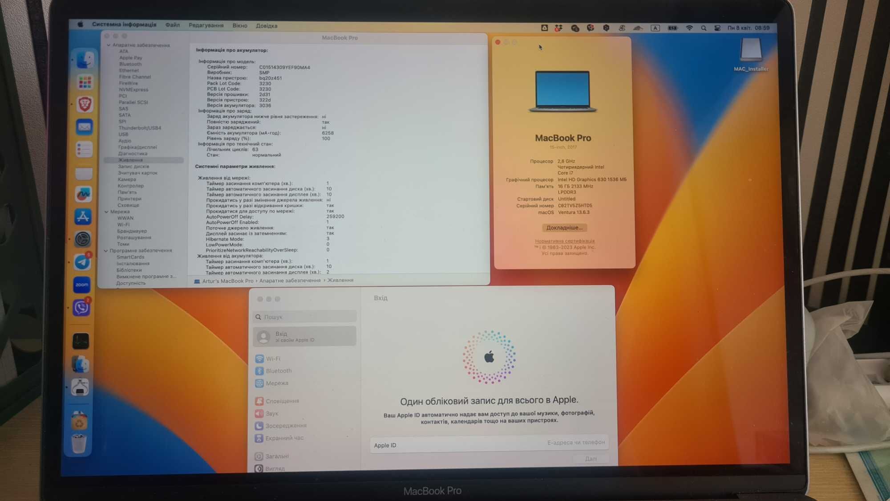Screen dimensions: 890x501
Task: Select Камера in the hardware list
Action: pos(127,179)
